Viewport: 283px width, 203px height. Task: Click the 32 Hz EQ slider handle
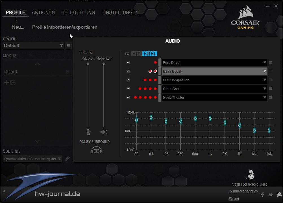pyautogui.click(x=136, y=120)
